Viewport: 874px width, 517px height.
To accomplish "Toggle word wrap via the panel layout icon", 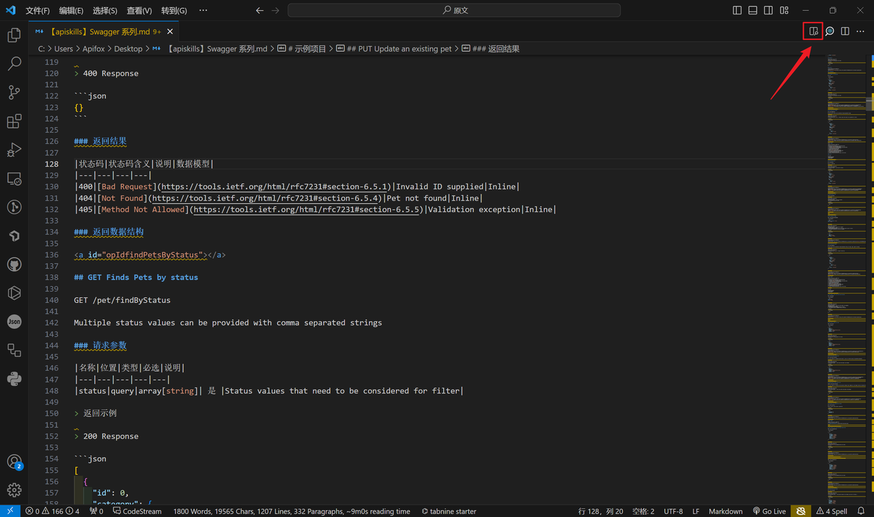I will 752,10.
